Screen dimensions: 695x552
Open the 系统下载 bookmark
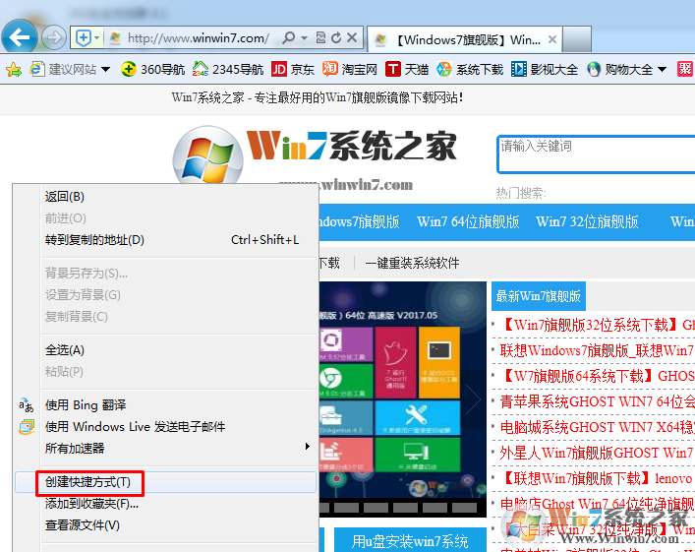click(470, 69)
